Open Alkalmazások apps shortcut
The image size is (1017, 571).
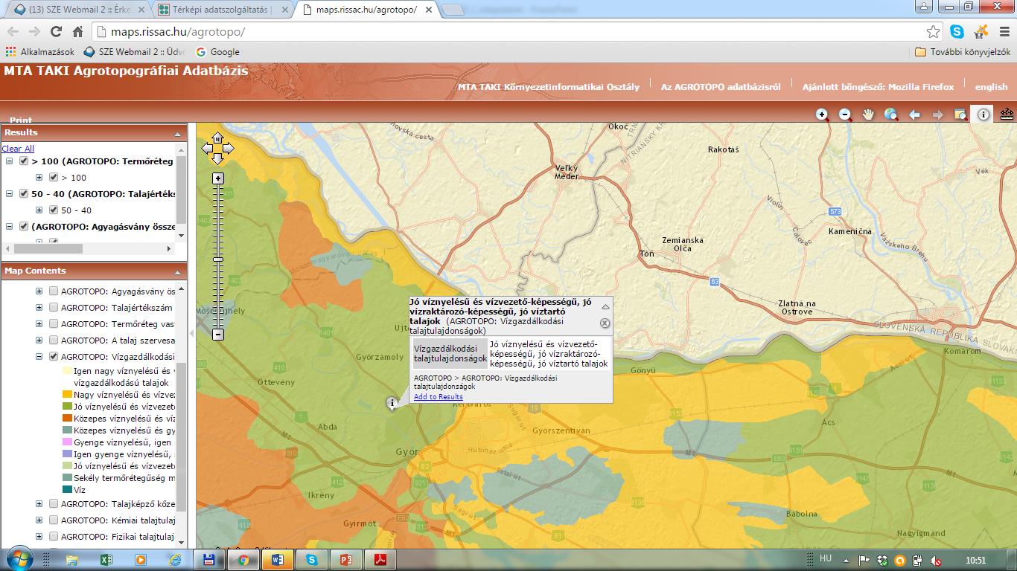click(x=40, y=52)
